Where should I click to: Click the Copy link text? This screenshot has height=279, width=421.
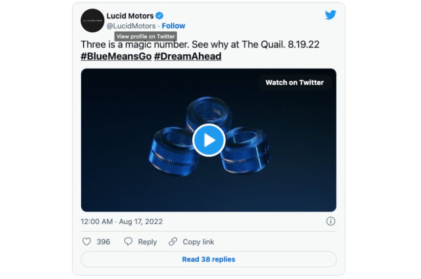(198, 242)
